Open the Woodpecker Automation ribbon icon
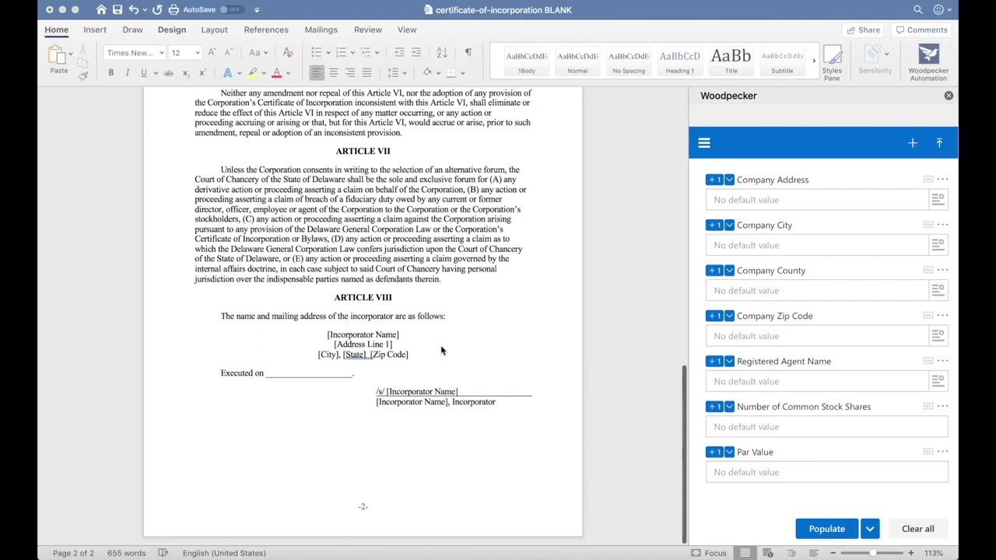 [x=928, y=61]
